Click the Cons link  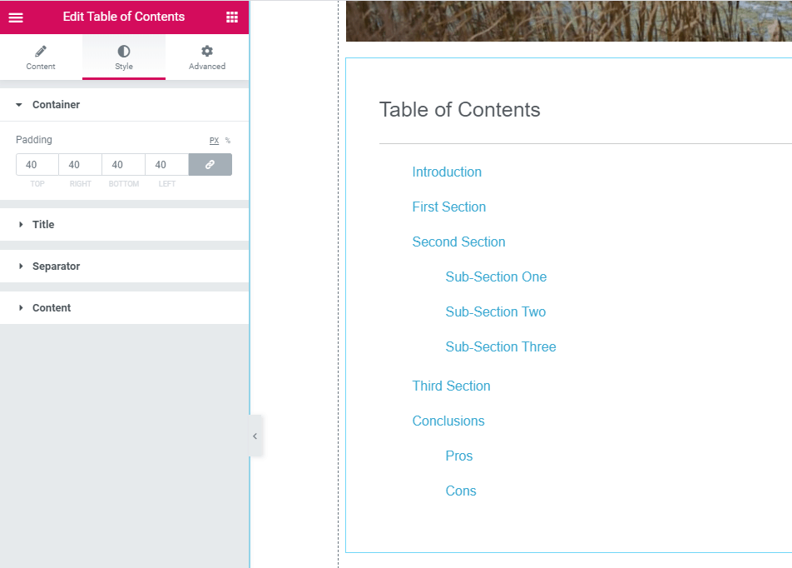click(461, 491)
